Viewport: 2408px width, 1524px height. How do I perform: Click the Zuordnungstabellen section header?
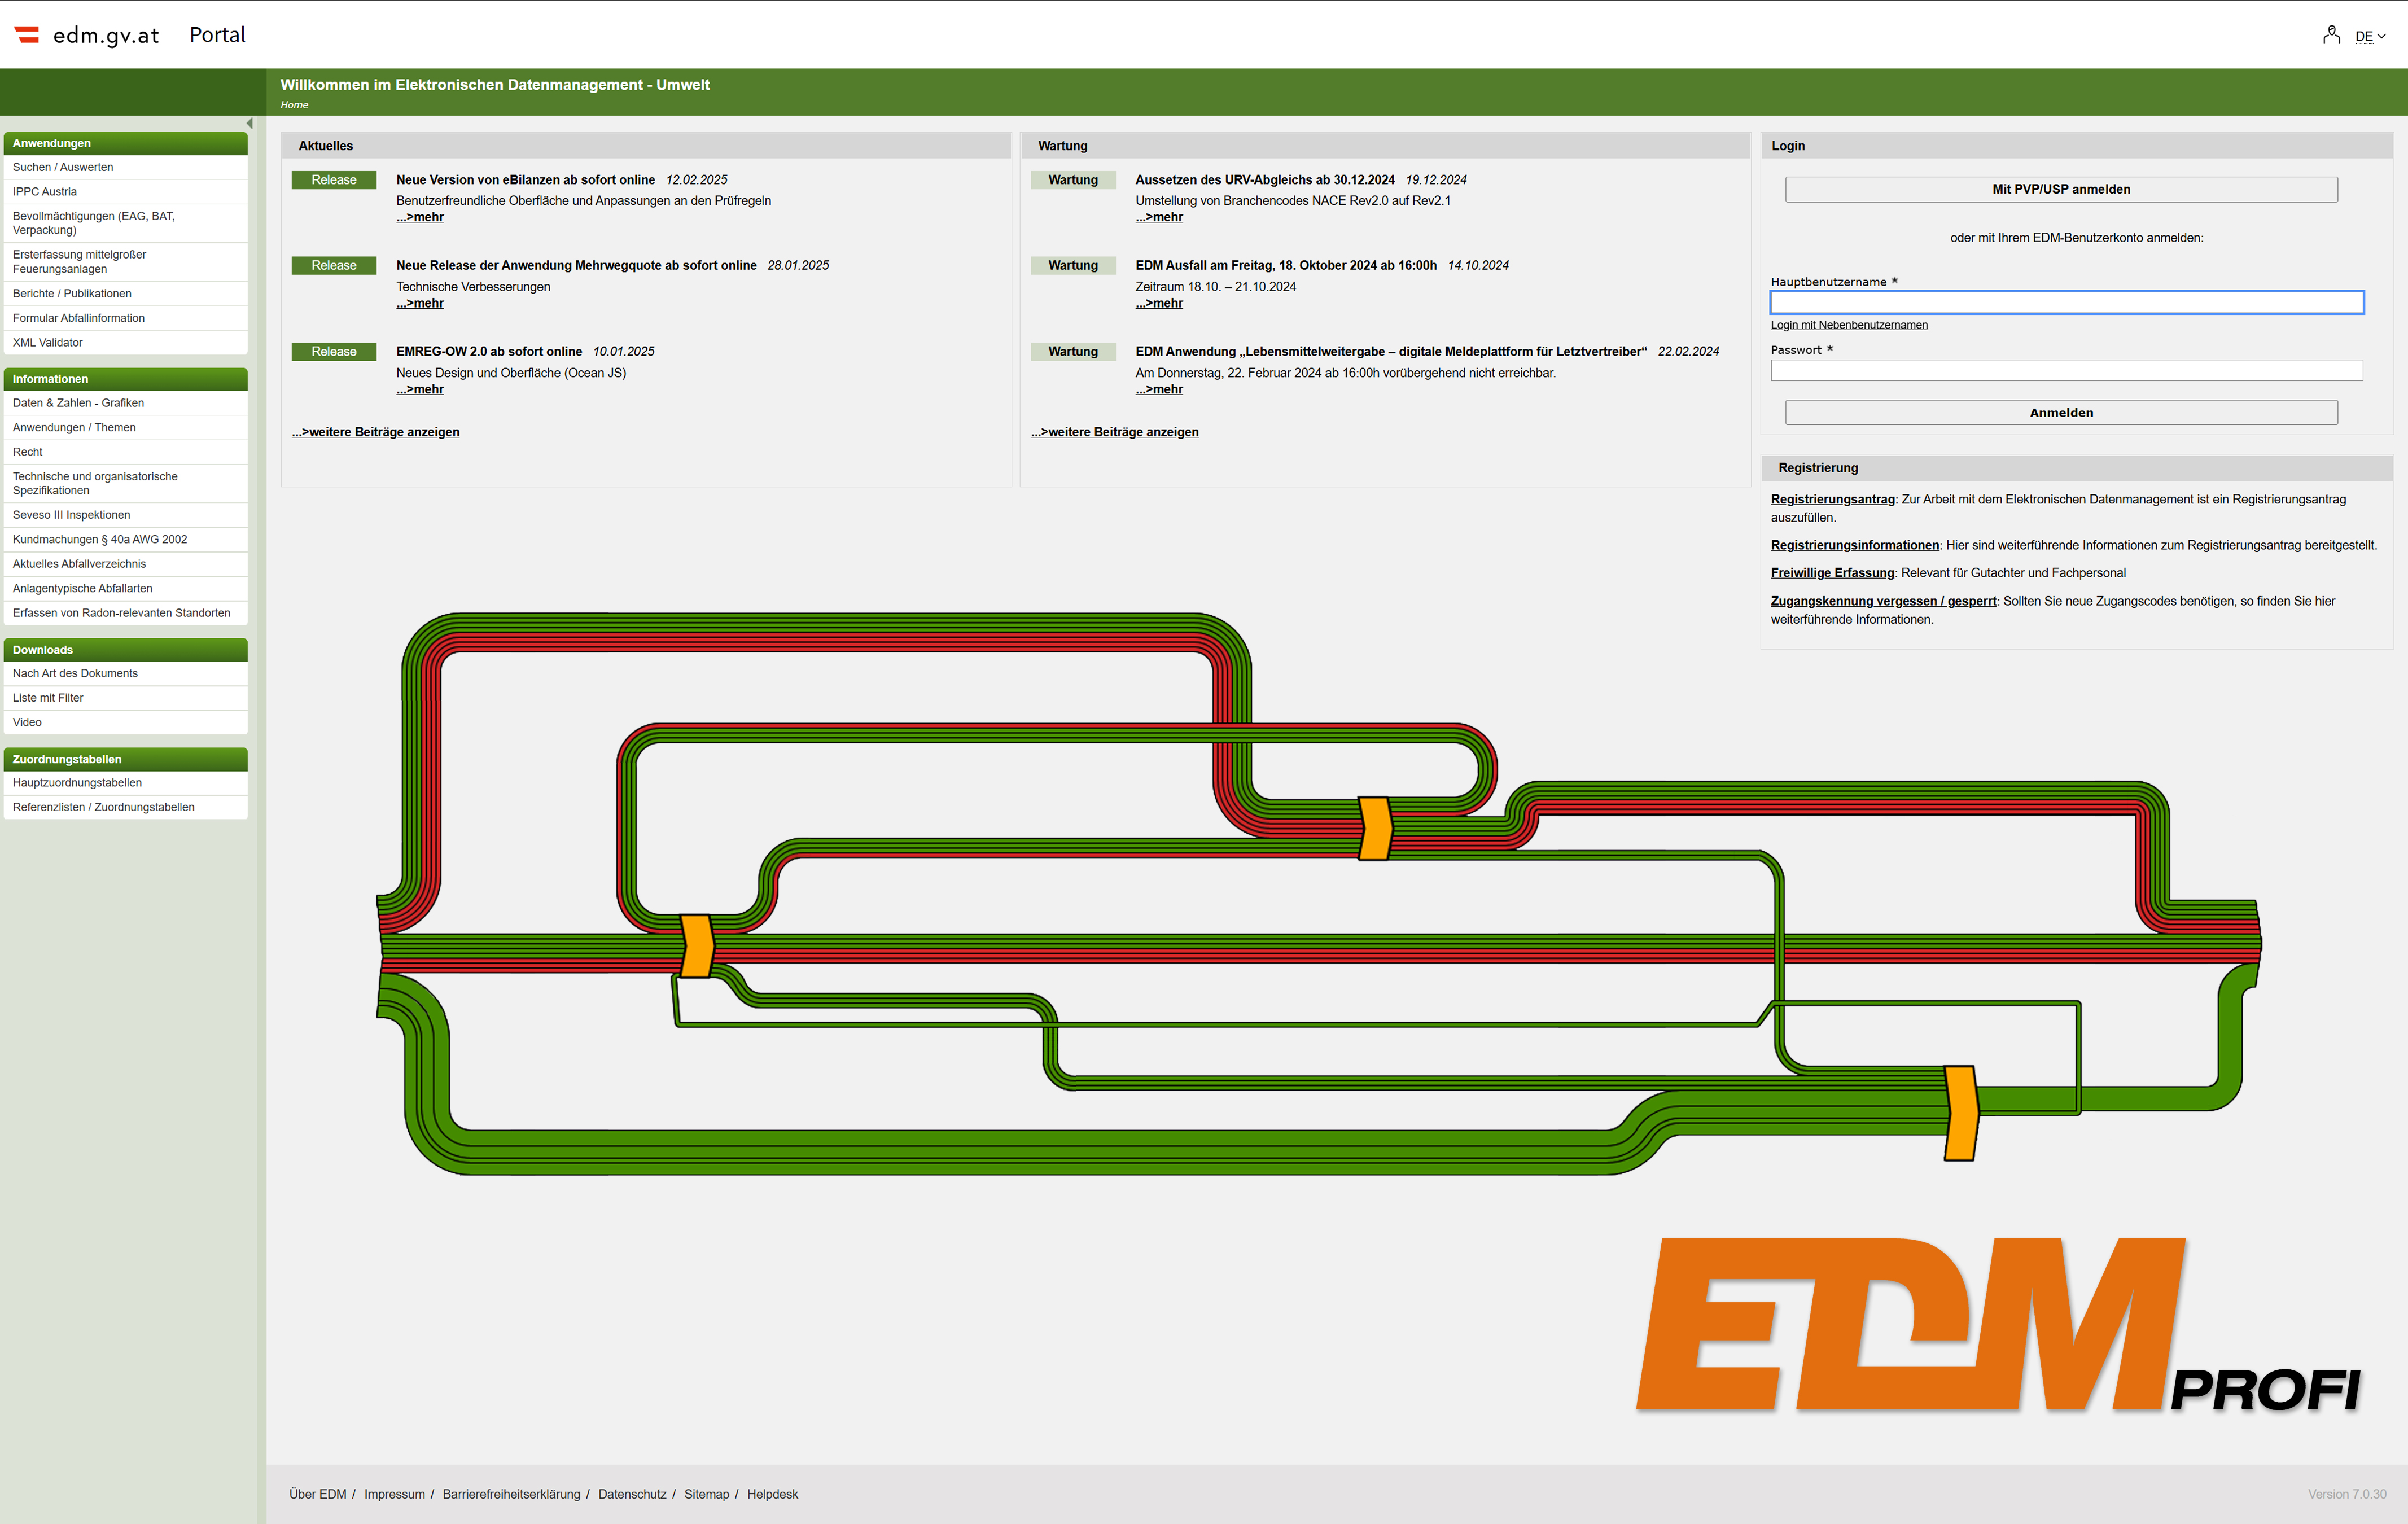pos(126,760)
